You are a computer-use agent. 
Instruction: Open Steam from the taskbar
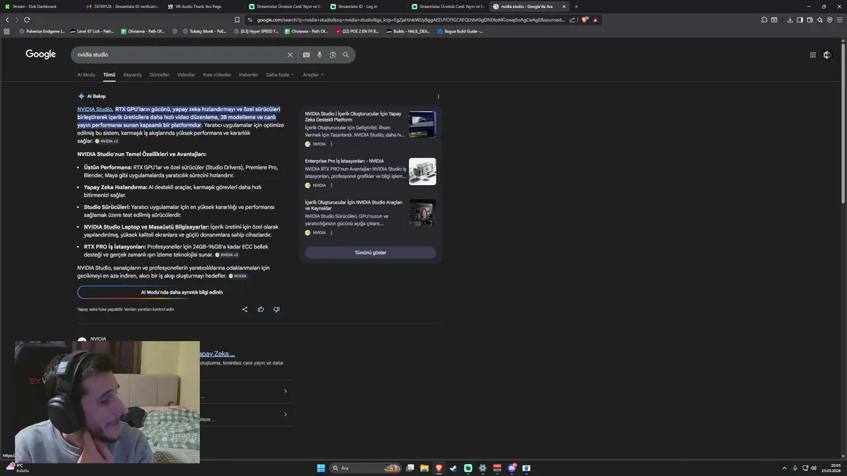pyautogui.click(x=453, y=468)
